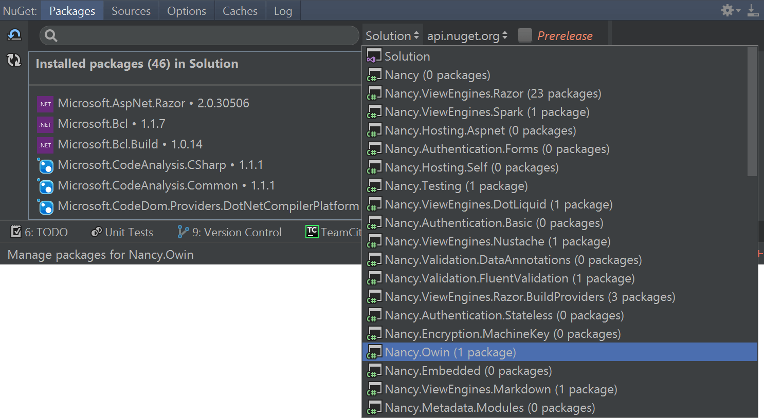Image resolution: width=764 pixels, height=418 pixels.
Task: Select Microsoft.Bcl 1.1.7 package
Action: click(195, 124)
